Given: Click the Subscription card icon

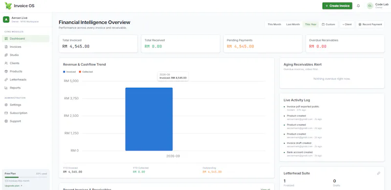Looking at the screenshot, I should click(x=6, y=113).
